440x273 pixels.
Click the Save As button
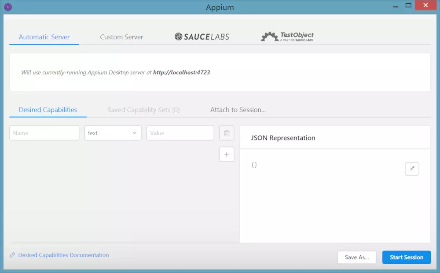tap(357, 257)
